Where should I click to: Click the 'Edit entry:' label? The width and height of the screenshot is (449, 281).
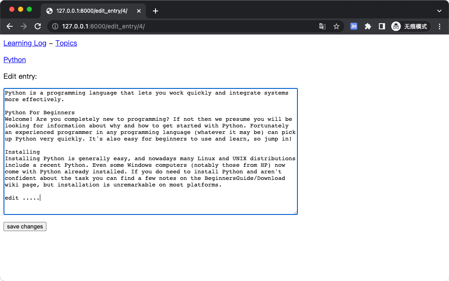pyautogui.click(x=20, y=77)
